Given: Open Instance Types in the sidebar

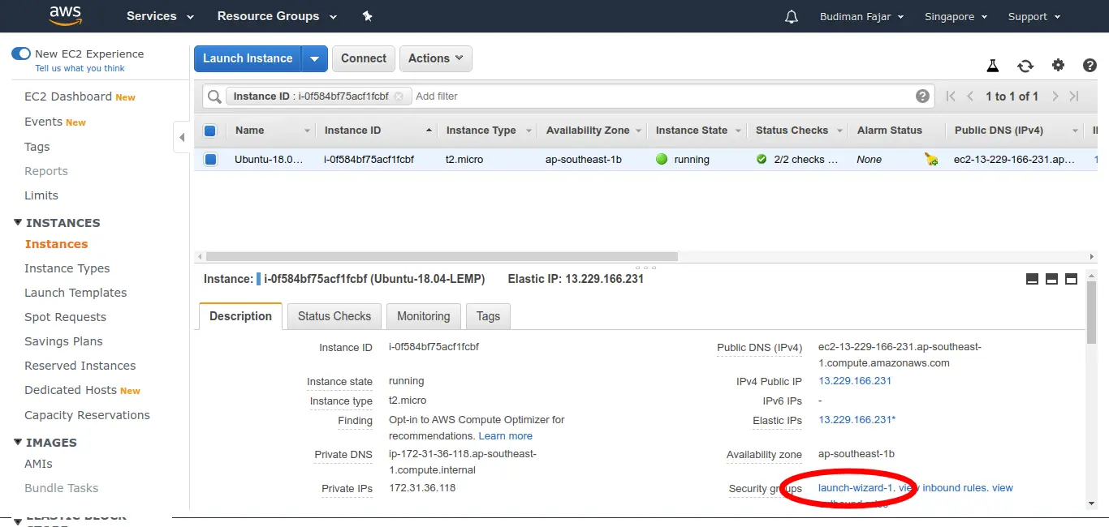Looking at the screenshot, I should coord(67,268).
